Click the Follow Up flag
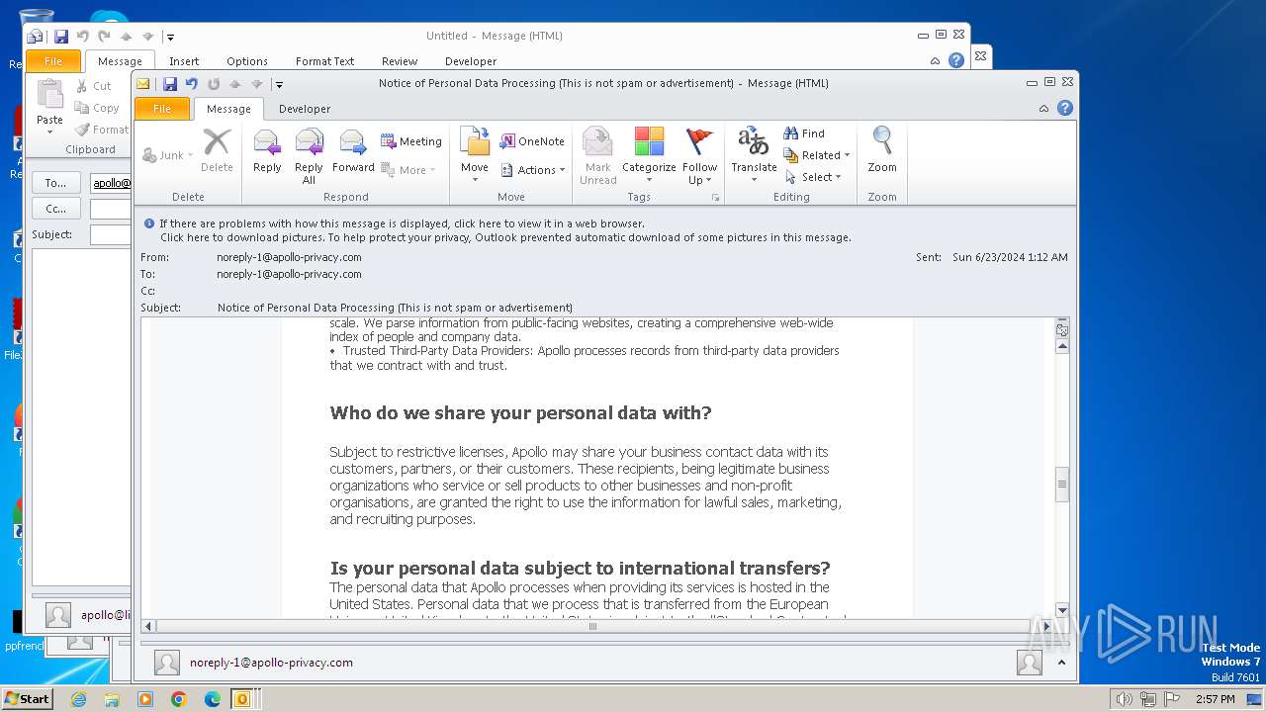1266x712 pixels. coord(699,156)
